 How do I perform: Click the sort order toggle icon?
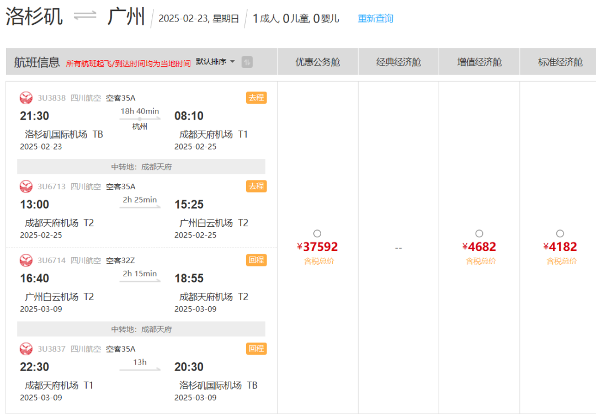click(x=247, y=62)
